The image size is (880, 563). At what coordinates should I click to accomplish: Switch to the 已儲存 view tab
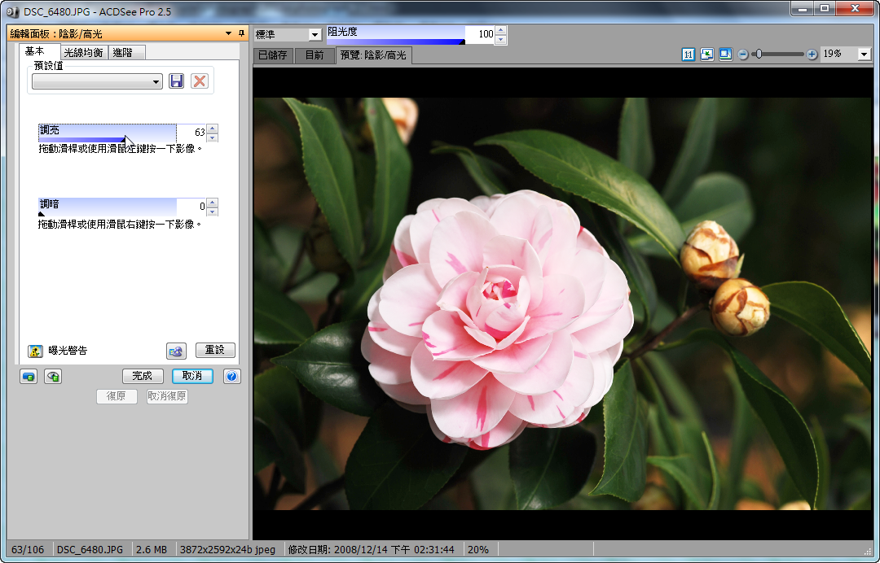point(273,55)
